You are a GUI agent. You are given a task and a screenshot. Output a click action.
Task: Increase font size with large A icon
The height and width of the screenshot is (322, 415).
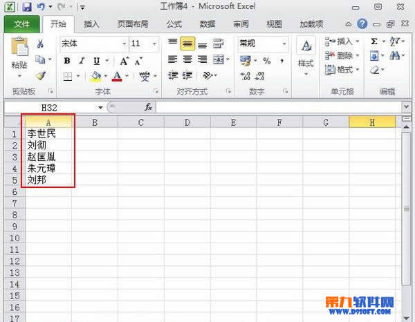(x=124, y=61)
